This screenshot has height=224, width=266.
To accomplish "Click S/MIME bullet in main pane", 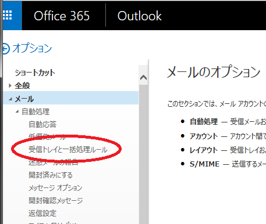I will (205, 164).
